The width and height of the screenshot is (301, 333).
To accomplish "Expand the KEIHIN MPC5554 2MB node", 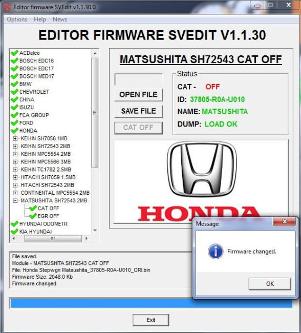I will click(x=15, y=154).
